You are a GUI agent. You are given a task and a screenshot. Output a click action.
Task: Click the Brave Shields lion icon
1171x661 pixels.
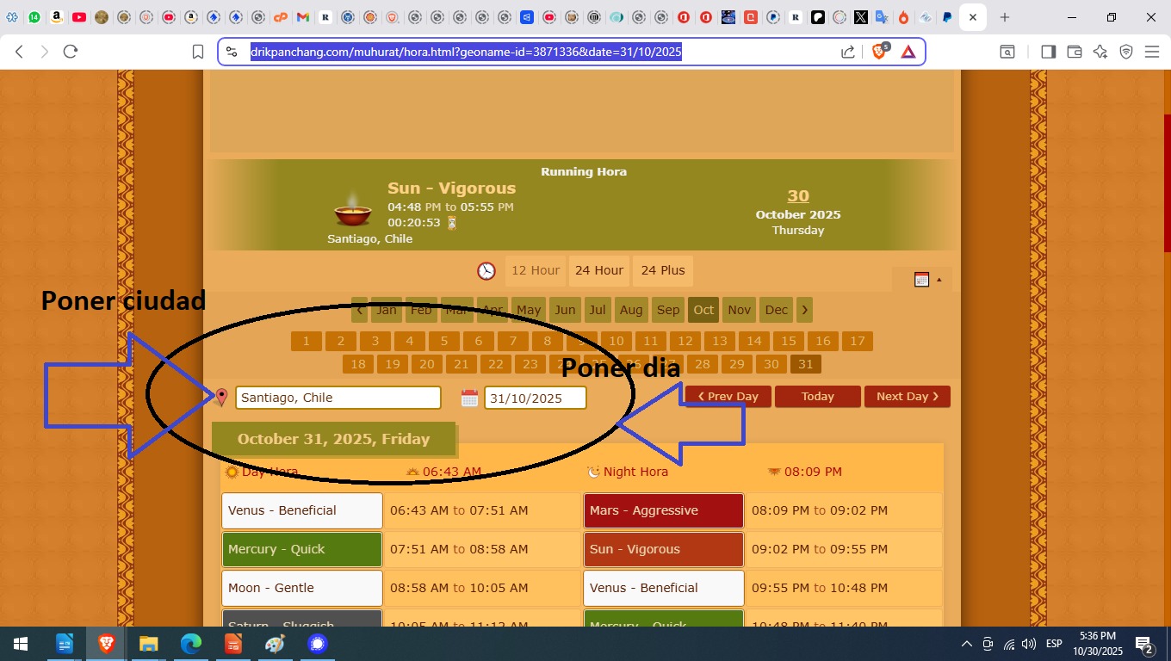pyautogui.click(x=879, y=52)
